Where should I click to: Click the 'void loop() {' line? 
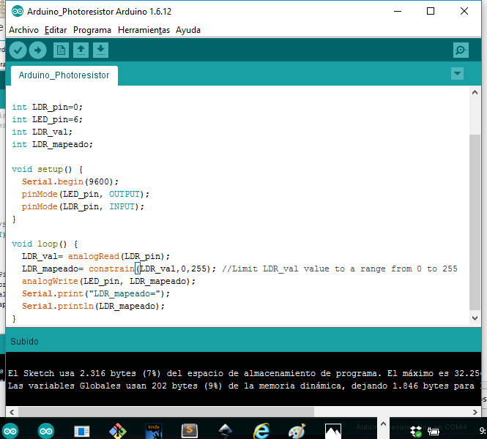(x=45, y=244)
